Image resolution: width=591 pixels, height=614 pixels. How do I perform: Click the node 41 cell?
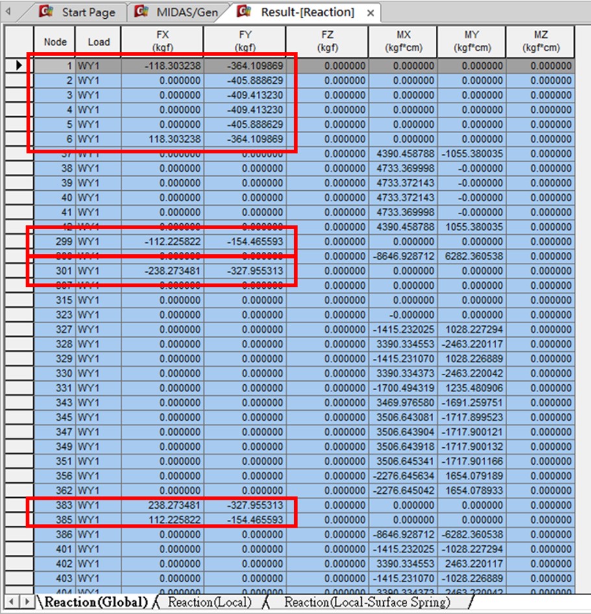(55, 212)
